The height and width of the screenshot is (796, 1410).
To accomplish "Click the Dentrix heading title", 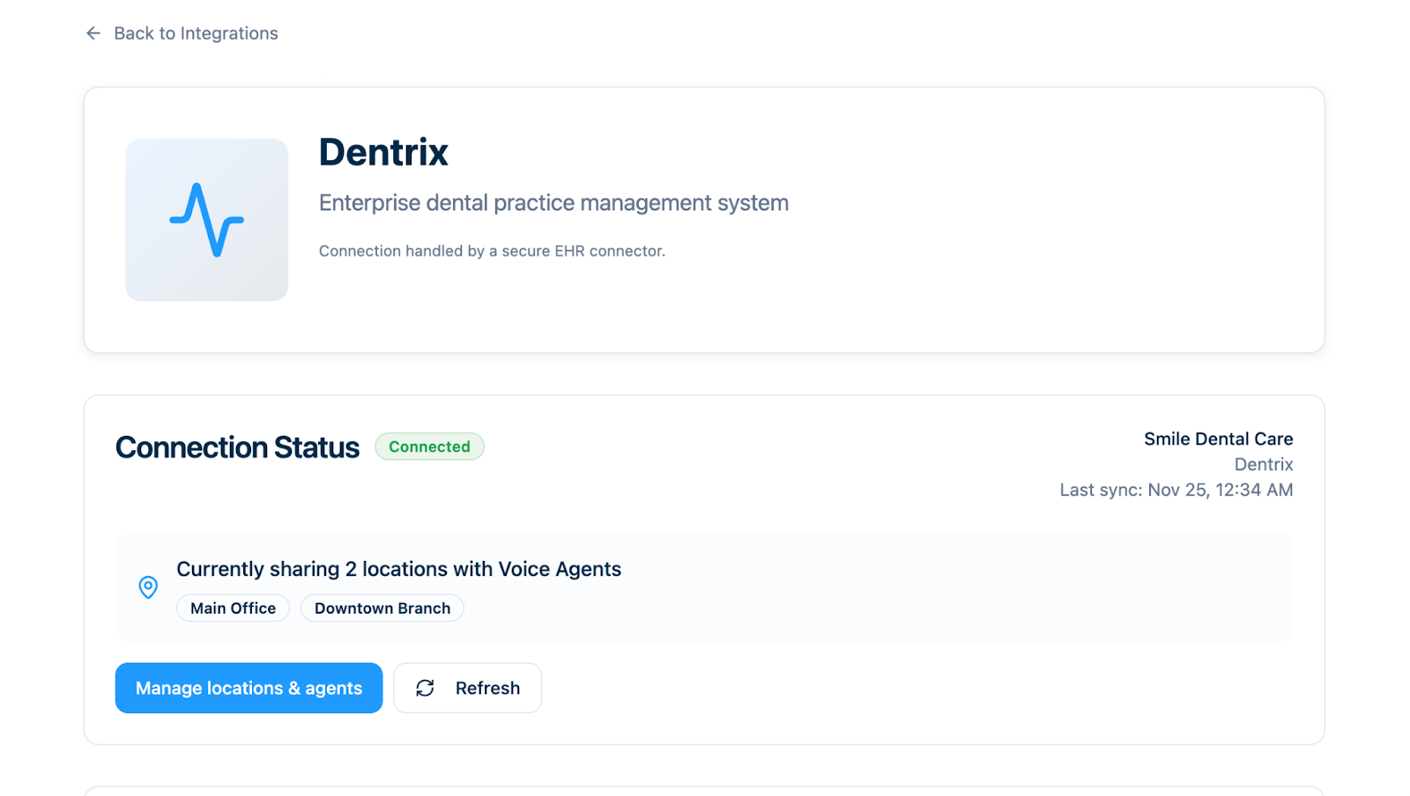I will 383,152.
